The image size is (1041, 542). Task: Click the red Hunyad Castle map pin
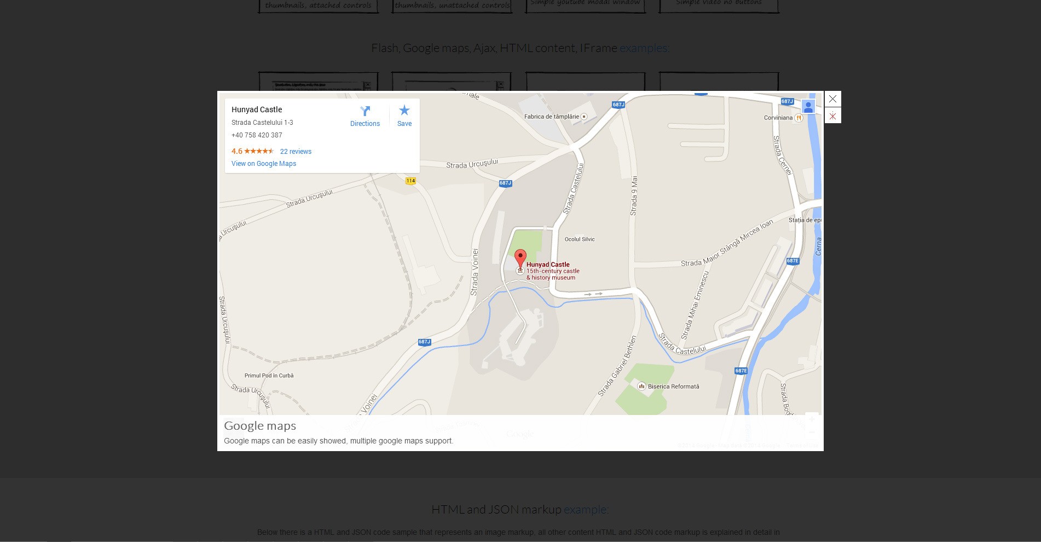pos(520,259)
